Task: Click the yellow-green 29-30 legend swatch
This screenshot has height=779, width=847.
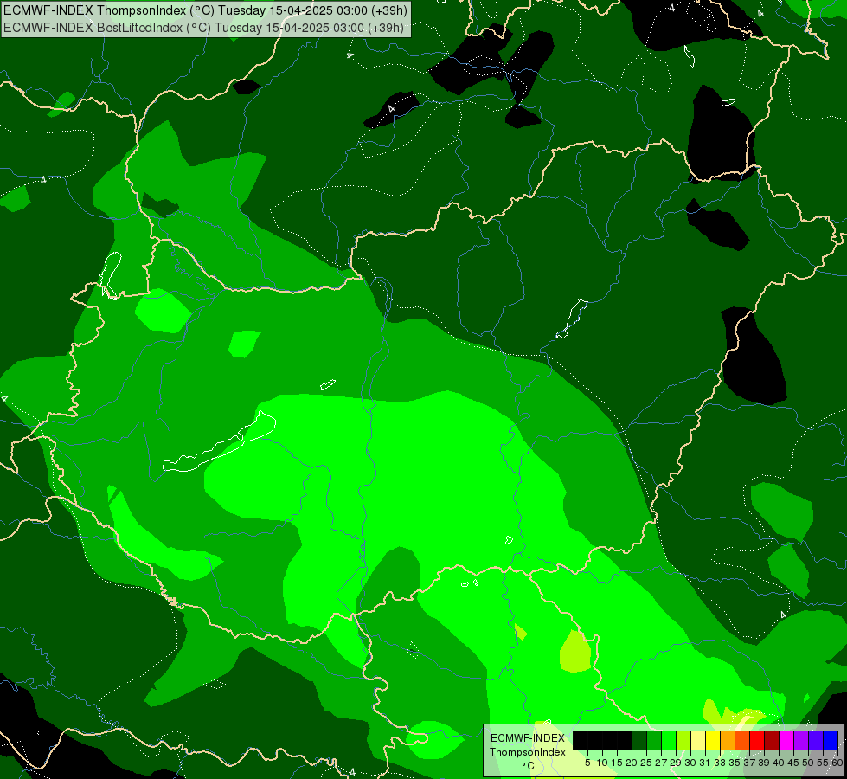Action: (x=683, y=740)
